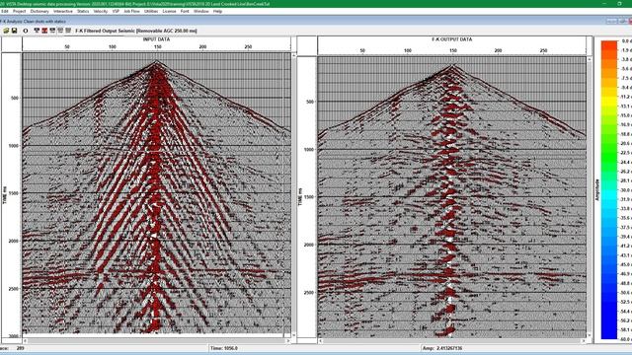Click trace number 150 on INPUT DATA axis
Image resolution: width=632 pixels, height=355 pixels.
pyautogui.click(x=158, y=47)
